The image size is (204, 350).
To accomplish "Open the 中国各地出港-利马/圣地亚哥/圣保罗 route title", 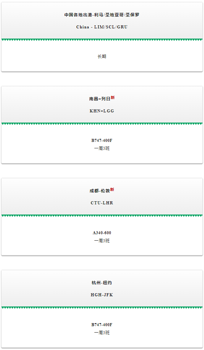I will [x=102, y=15].
